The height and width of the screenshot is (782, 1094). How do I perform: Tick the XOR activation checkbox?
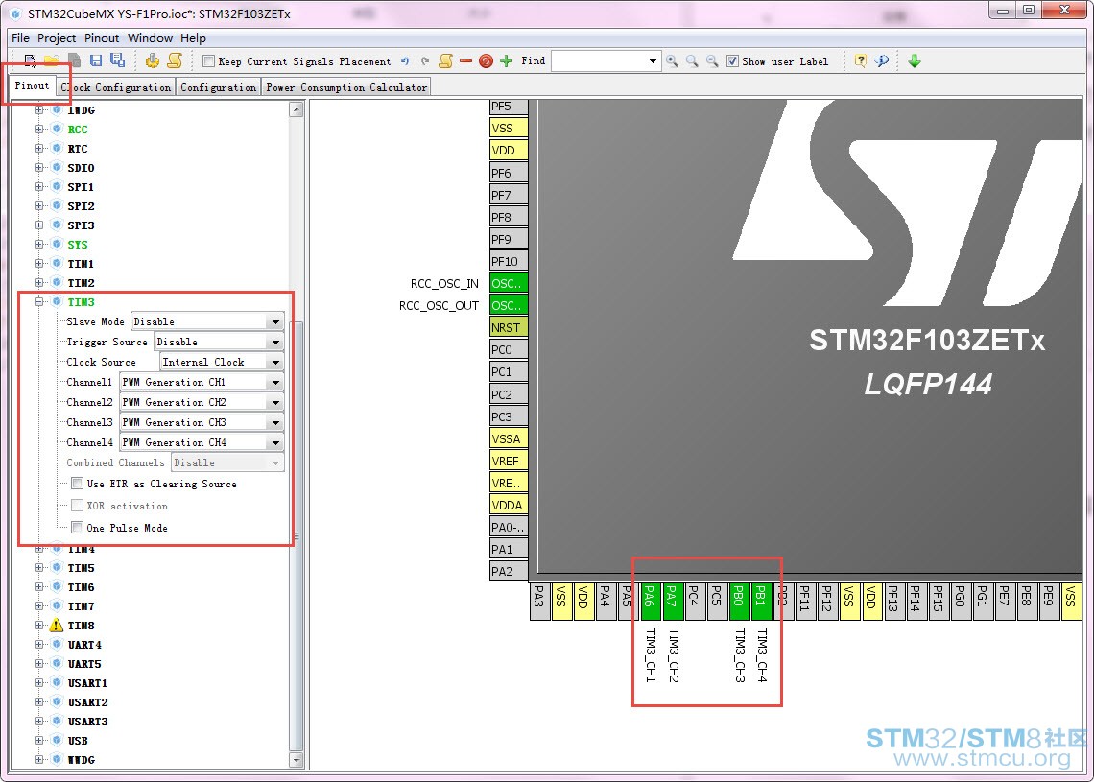point(78,506)
